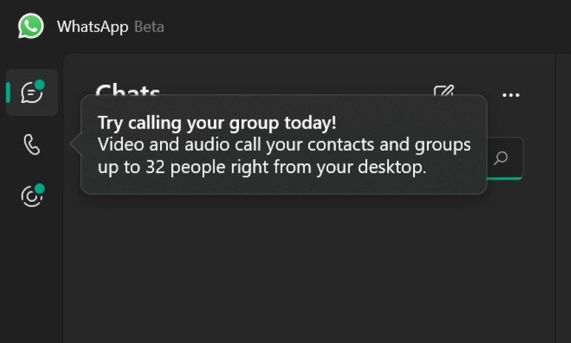
Task: Open the three-dot more options menu
Action: tap(511, 96)
